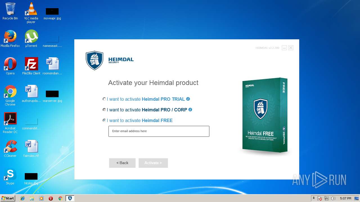Select the CCleaner desktop shortcut
This screenshot has width=360, height=202.
coord(10,149)
